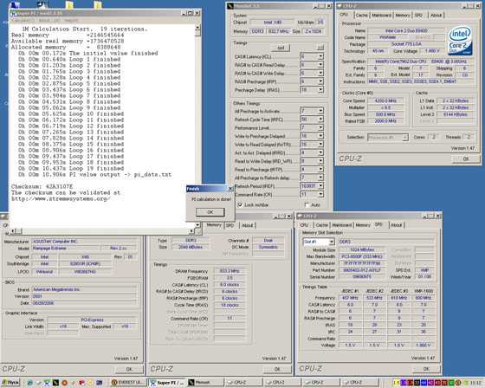This screenshot has height=388, width=485.
Task: Switch to Cache tab in top CPU-Z
Action: point(362,16)
